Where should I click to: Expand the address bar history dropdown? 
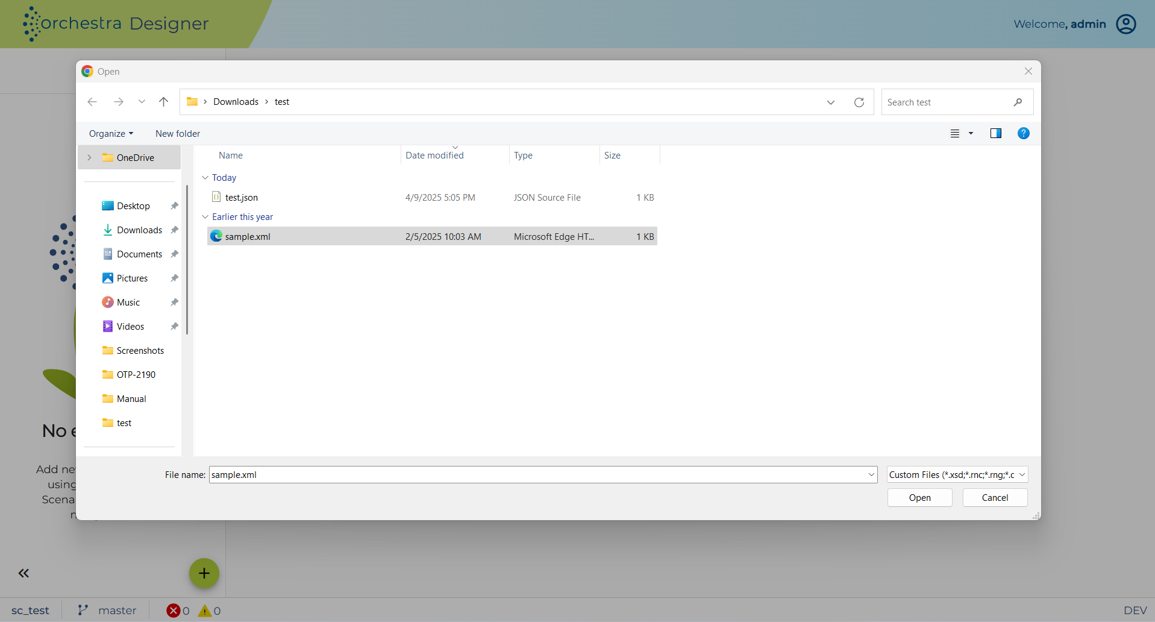click(x=831, y=102)
